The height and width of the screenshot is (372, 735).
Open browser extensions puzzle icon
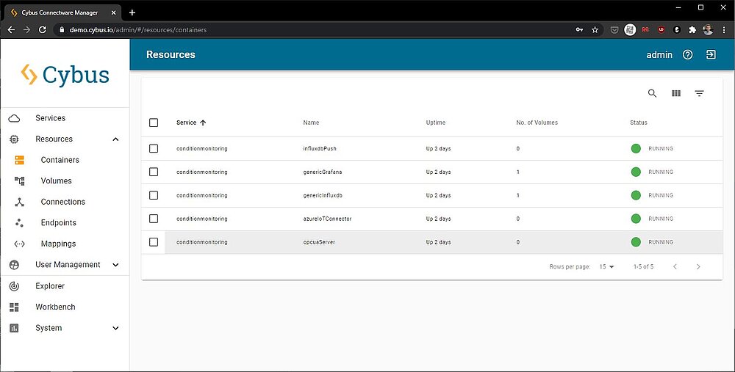point(692,30)
